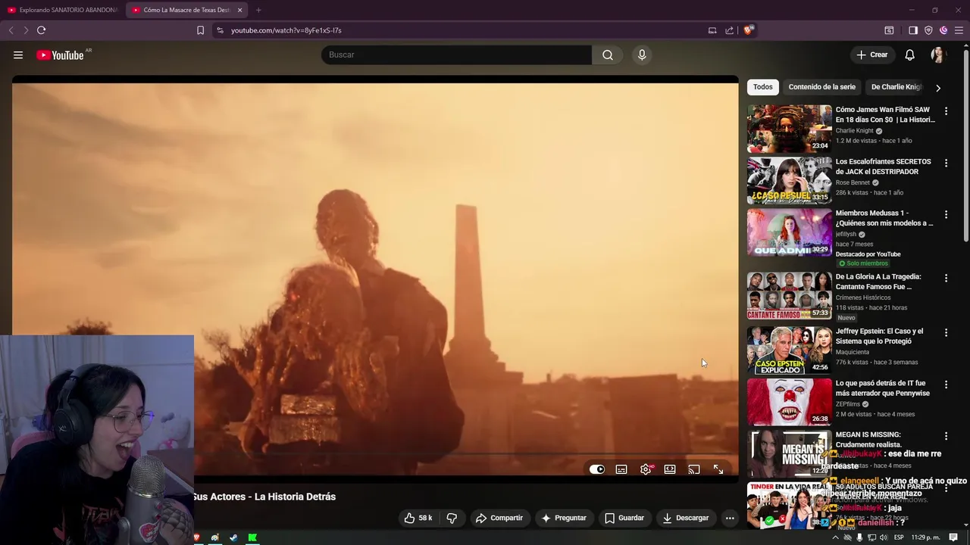This screenshot has width=970, height=545.
Task: Open the YouTube hamburger guide menu
Action: point(18,54)
